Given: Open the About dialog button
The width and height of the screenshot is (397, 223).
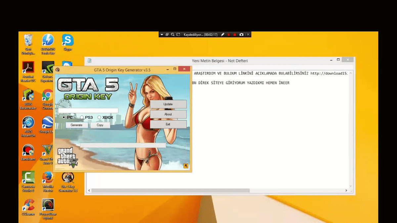Looking at the screenshot, I should tap(168, 114).
